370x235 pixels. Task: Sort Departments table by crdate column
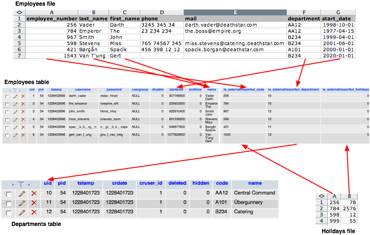click(x=116, y=183)
